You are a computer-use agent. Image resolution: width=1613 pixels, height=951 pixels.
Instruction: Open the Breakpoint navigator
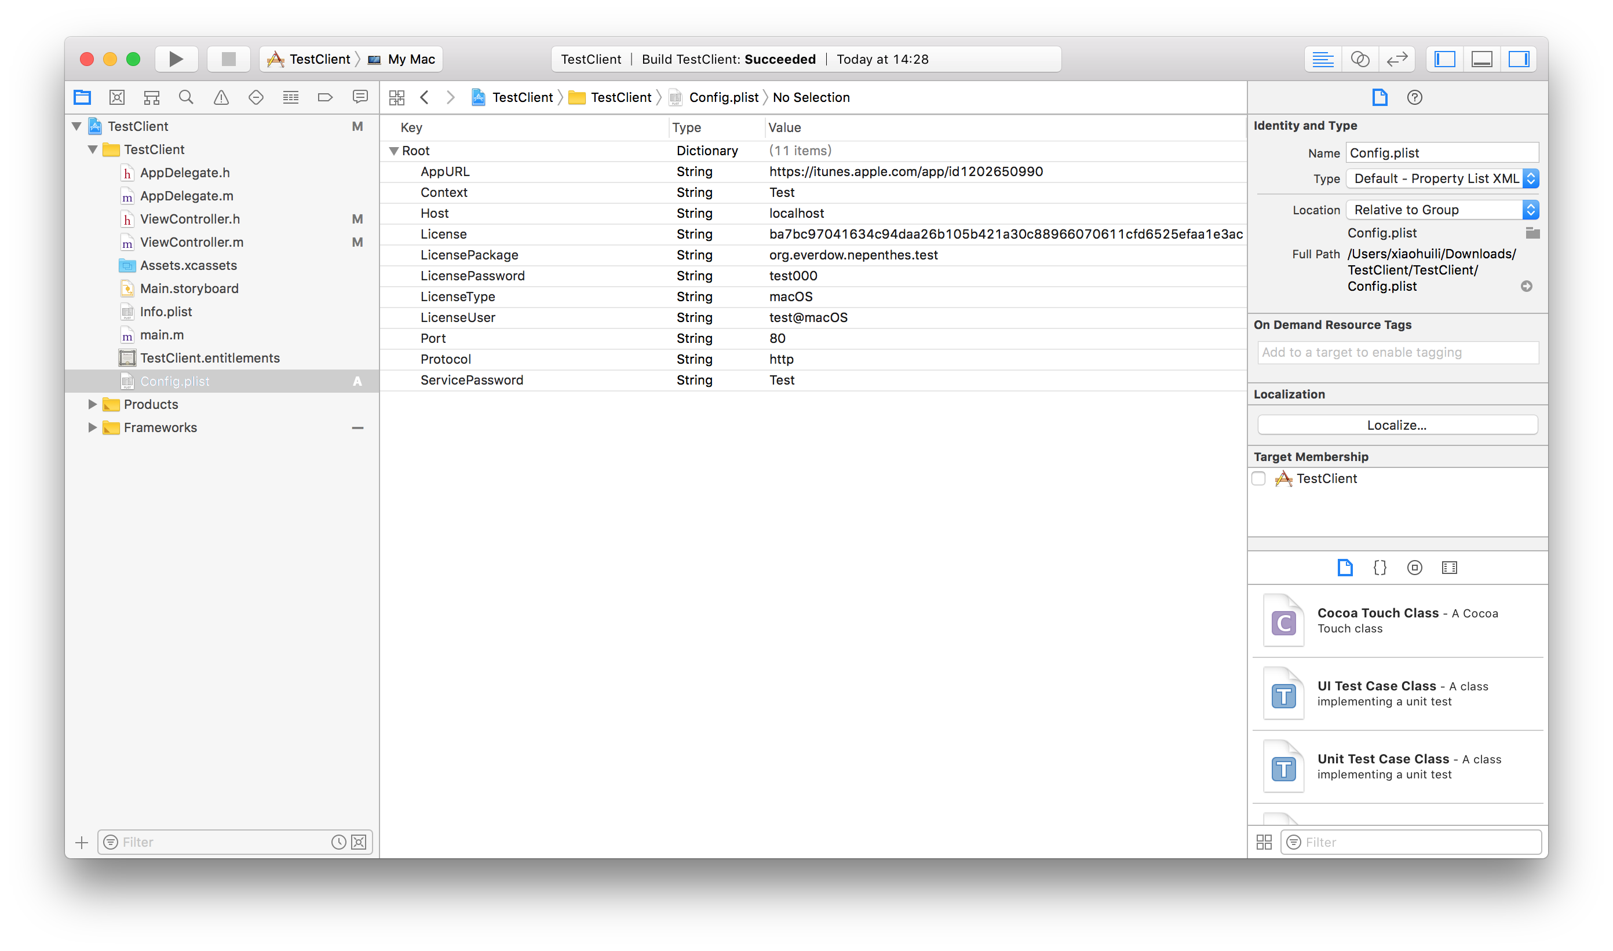pyautogui.click(x=325, y=97)
